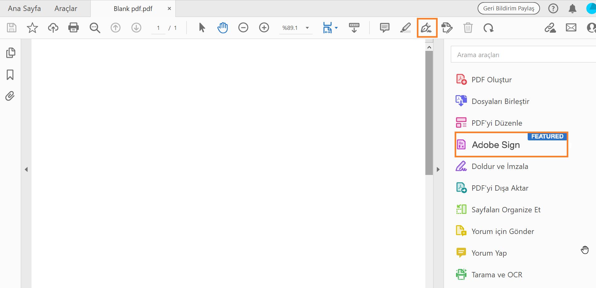Image resolution: width=596 pixels, height=288 pixels.
Task: Rotate the page with the circular arrow
Action: pyautogui.click(x=489, y=28)
